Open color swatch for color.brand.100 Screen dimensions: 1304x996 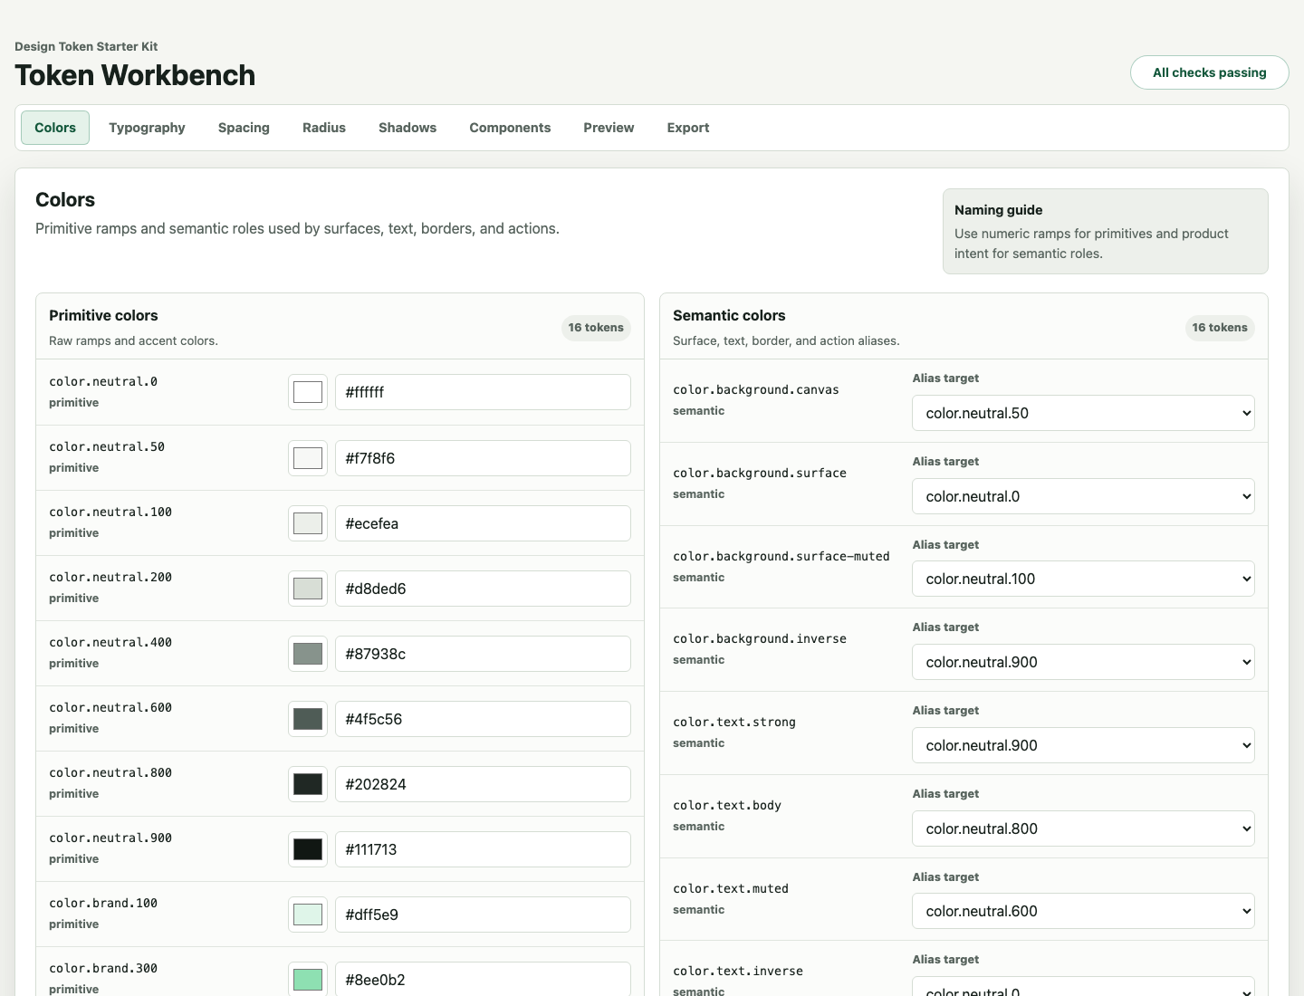coord(308,915)
